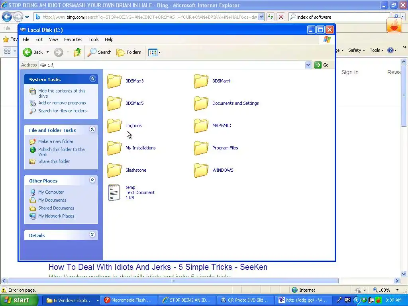Viewport: 408px width, 306px height.
Task: Go to Shared Documents link
Action: pos(56,208)
